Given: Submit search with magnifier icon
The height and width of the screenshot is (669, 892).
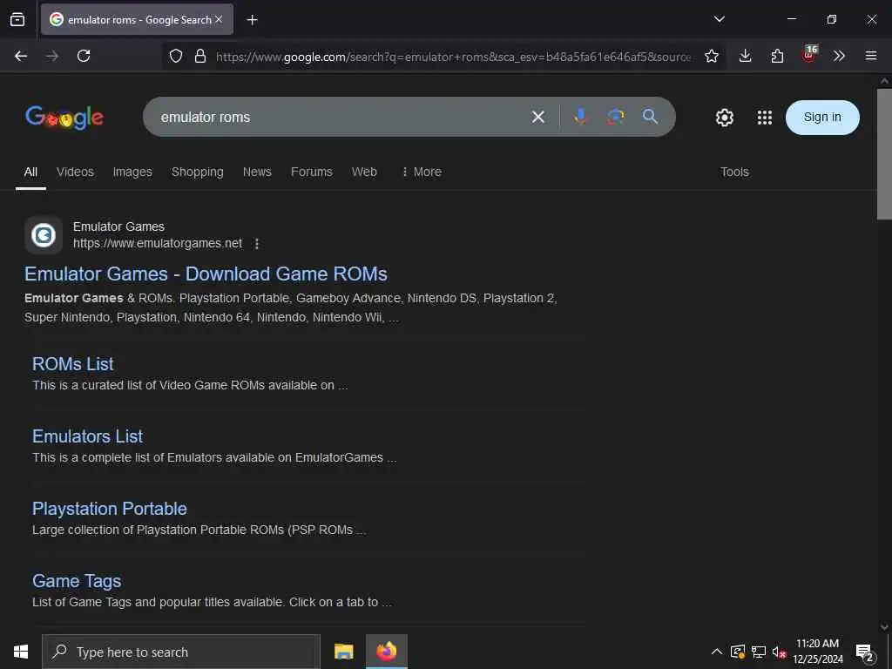Looking at the screenshot, I should point(650,117).
